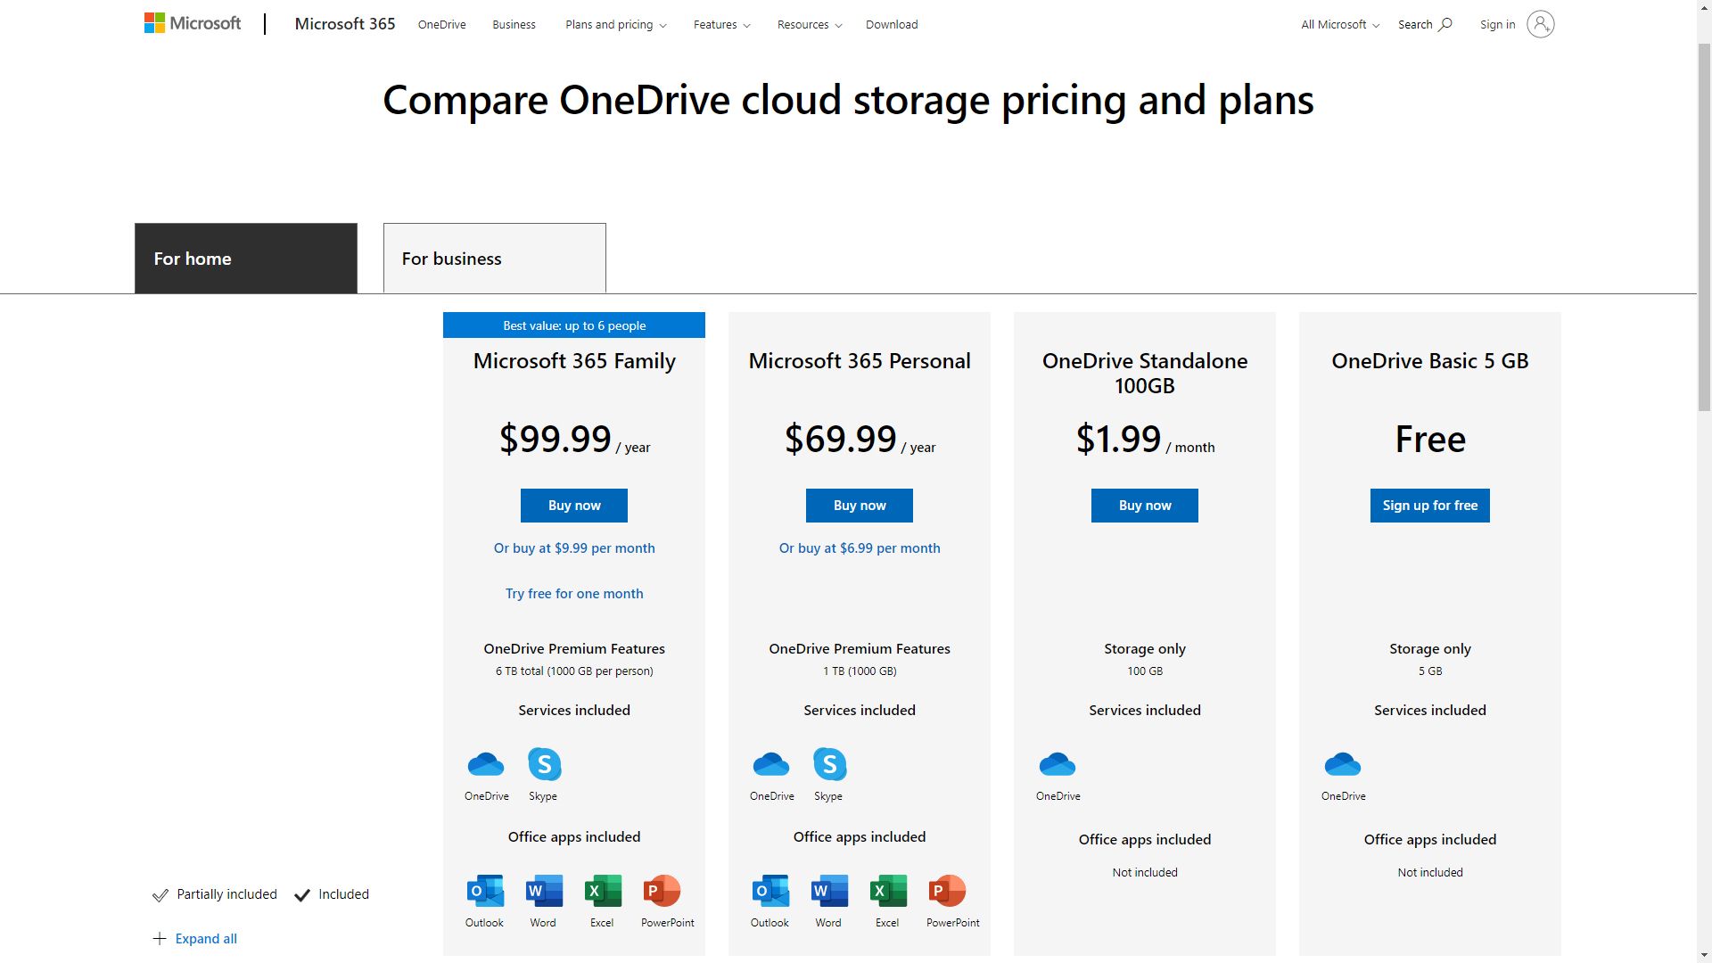The image size is (1712, 963).
Task: Click Or buy at $6.99 per month link
Action: point(860,547)
